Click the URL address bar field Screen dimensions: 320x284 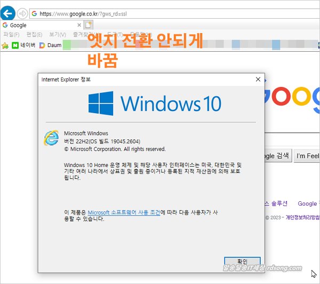point(160,13)
